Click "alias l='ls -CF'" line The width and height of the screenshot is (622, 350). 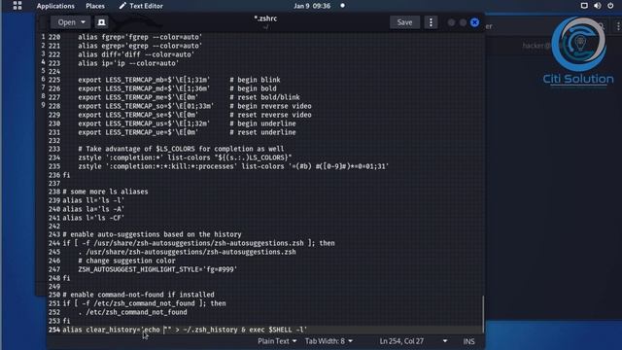[x=93, y=218]
